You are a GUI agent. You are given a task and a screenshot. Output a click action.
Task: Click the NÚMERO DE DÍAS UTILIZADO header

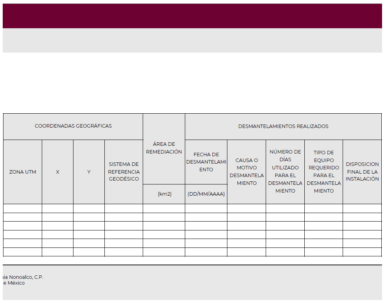(285, 171)
